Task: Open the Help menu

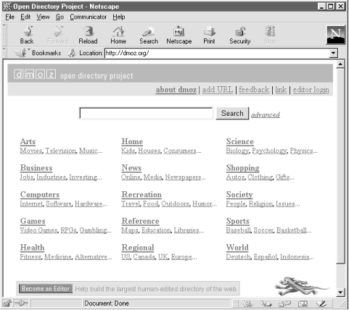Action: coord(119,17)
